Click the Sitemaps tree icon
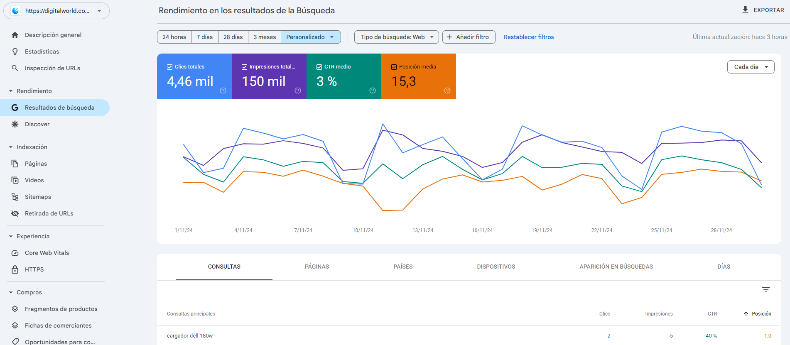This screenshot has width=790, height=345. point(15,197)
